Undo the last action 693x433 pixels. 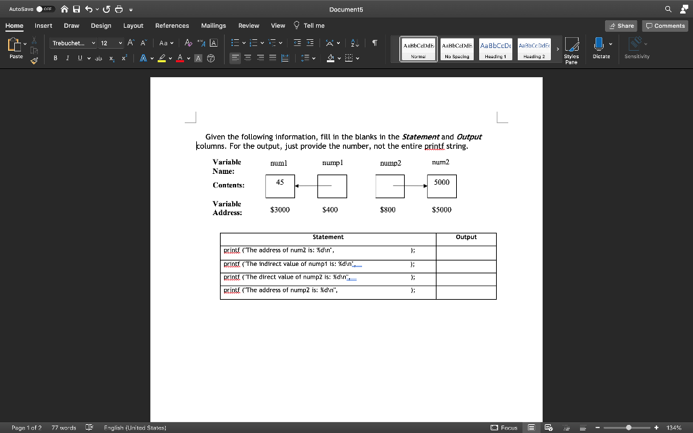coord(89,9)
